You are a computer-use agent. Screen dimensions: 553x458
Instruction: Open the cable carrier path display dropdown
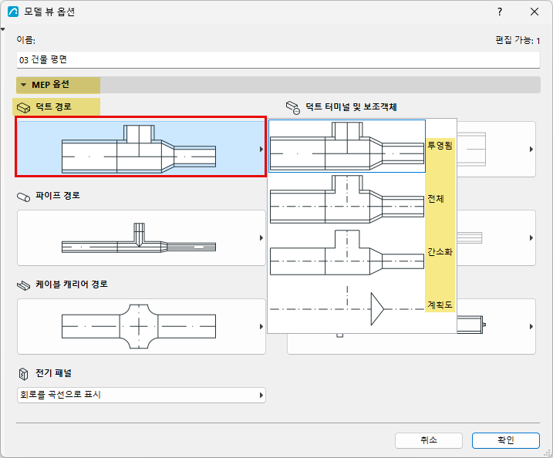pos(261,326)
